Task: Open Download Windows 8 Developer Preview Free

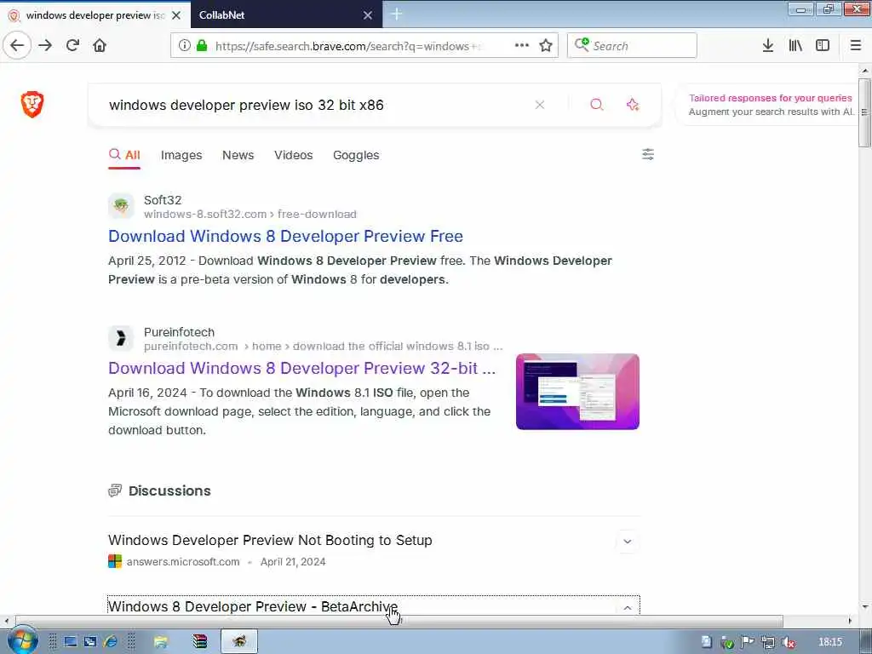Action: coord(285,236)
